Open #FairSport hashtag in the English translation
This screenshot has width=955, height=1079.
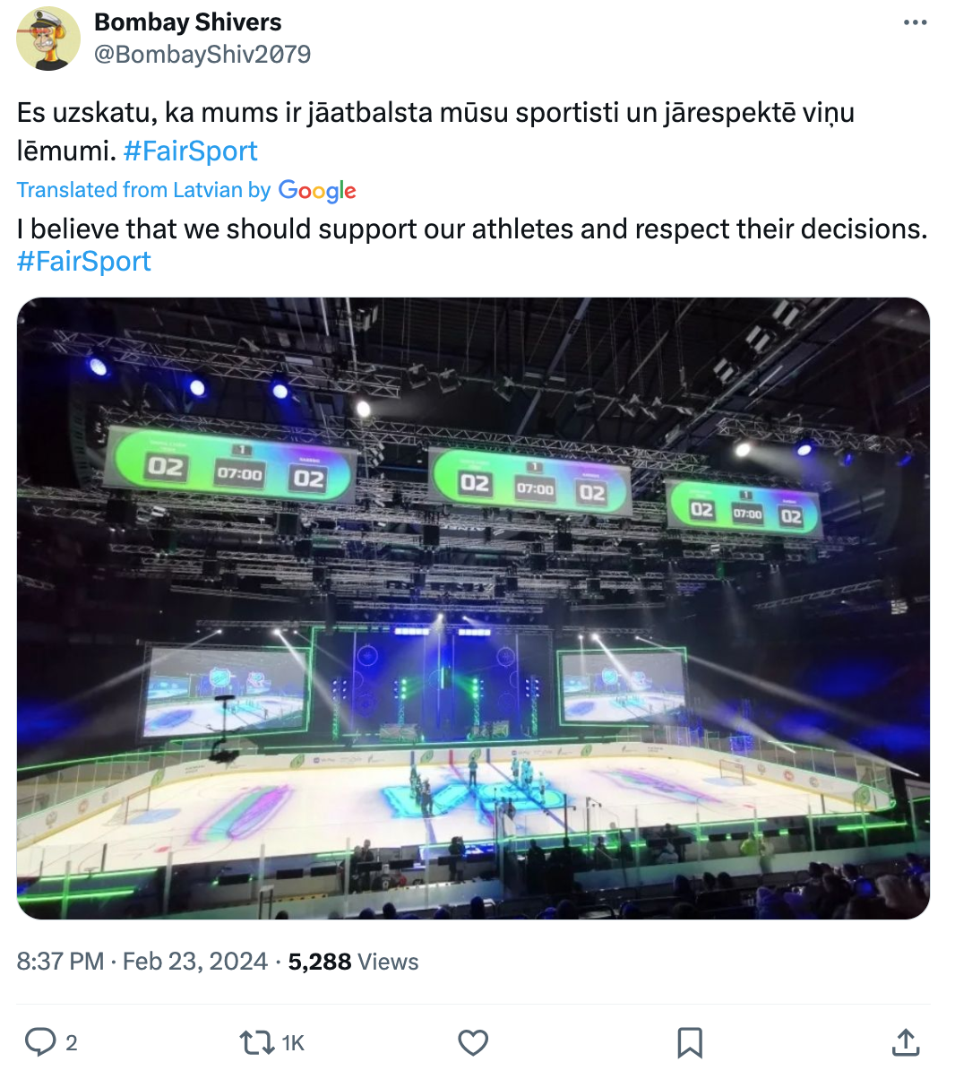click(84, 262)
